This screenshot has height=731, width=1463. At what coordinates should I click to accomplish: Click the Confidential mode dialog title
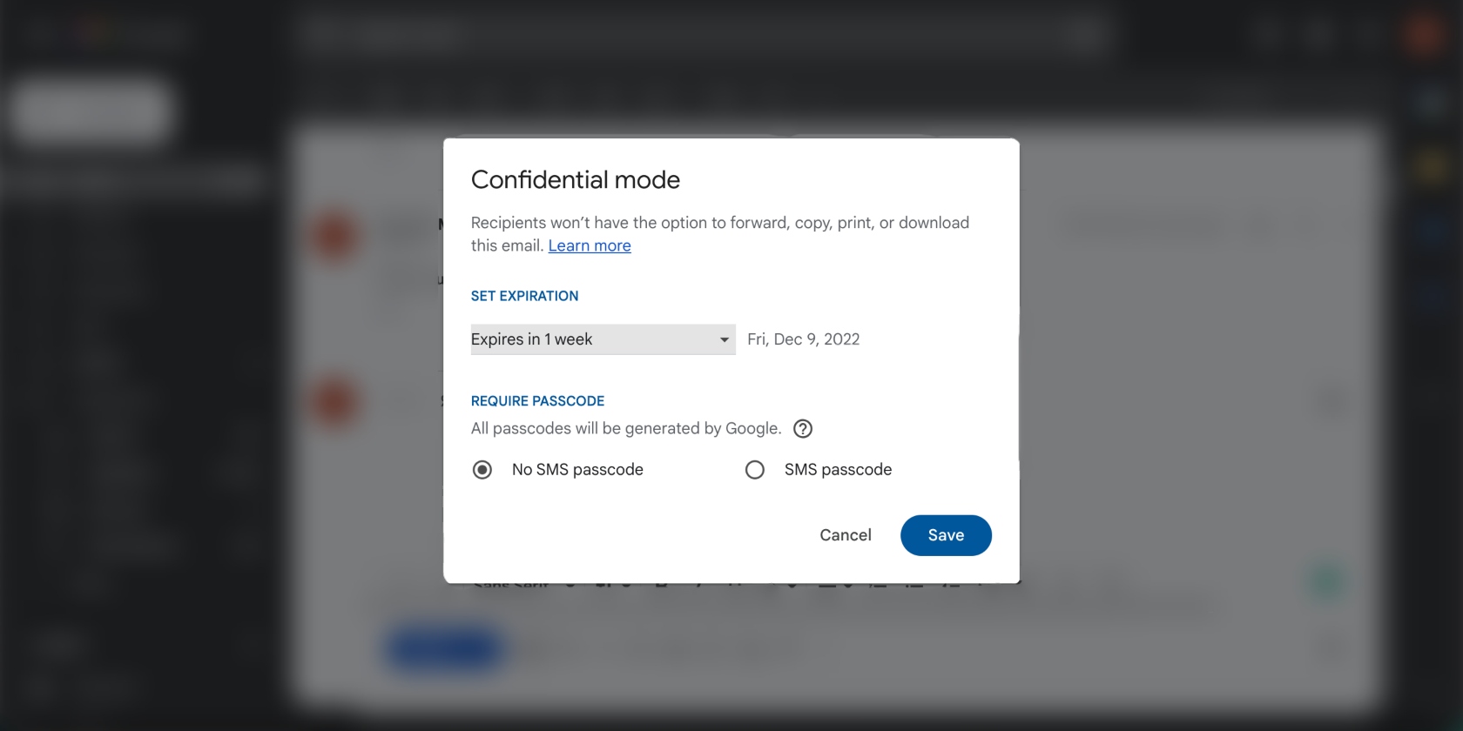pos(576,179)
